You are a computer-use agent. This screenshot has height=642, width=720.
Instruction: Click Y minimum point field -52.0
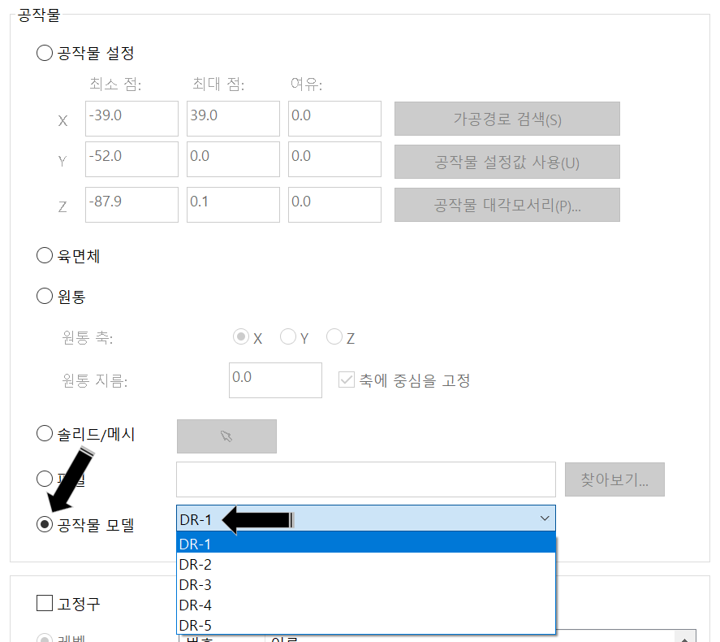tap(131, 159)
